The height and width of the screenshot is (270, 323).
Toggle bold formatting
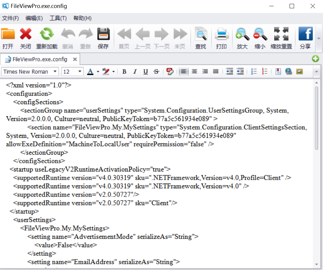coord(124,72)
